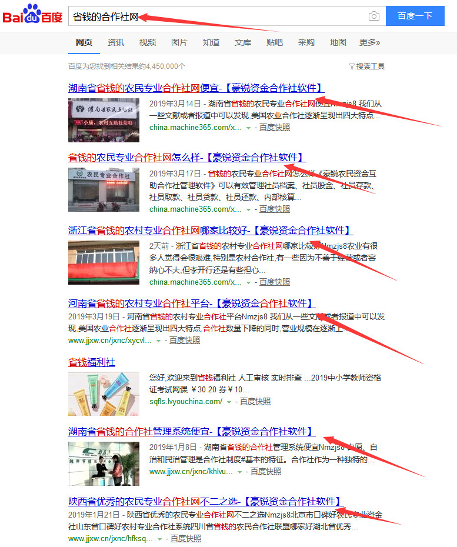Click the 百度一下 search button
The height and width of the screenshot is (547, 457).
pos(415,16)
